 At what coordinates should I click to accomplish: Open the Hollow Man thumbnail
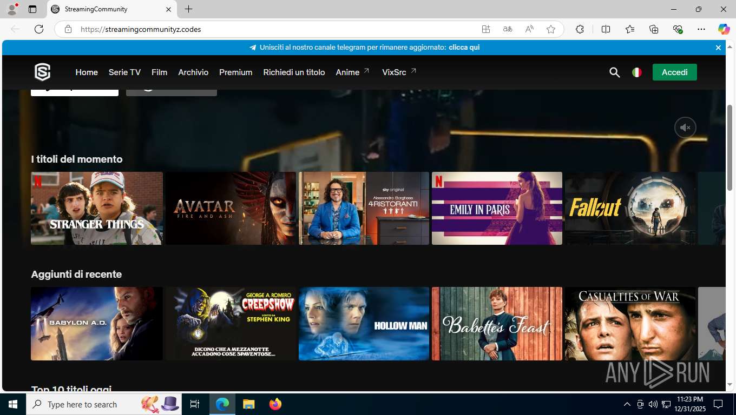364,324
